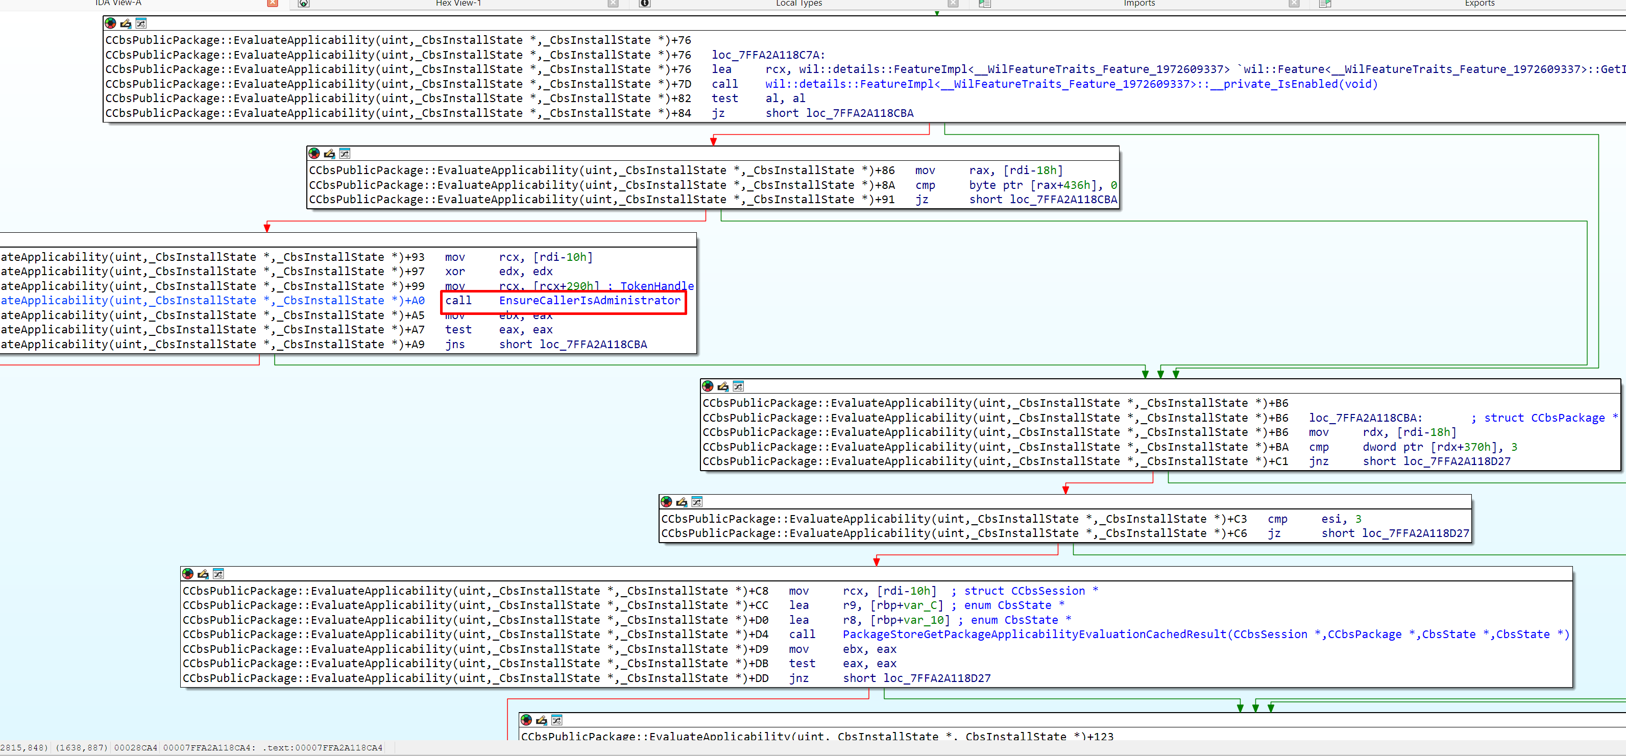Select 'mov rax, [rdi-18h]' instruction
The image size is (1626, 756).
click(988, 170)
